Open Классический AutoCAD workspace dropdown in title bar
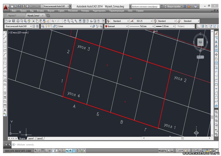 pyautogui.click(x=55, y=6)
